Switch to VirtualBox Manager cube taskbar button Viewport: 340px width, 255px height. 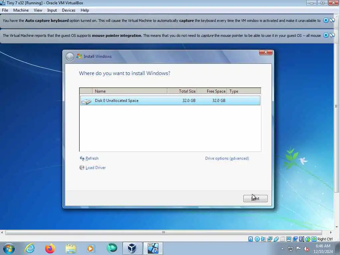click(x=132, y=248)
